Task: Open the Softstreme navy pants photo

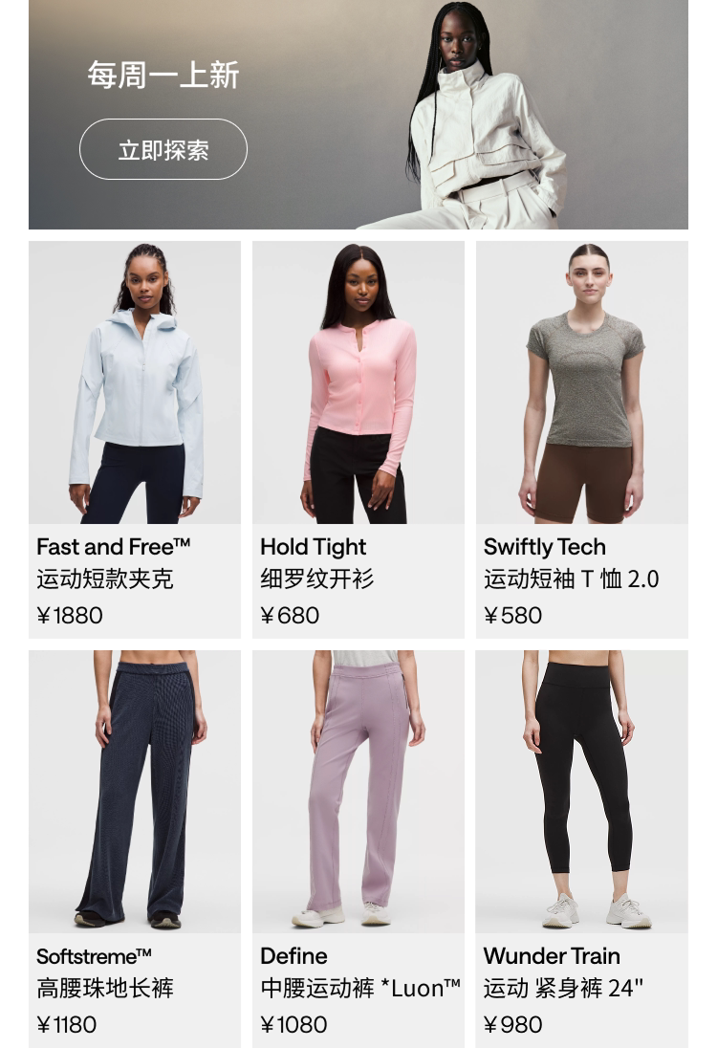Action: point(134,792)
